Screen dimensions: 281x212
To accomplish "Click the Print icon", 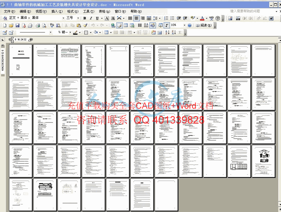I will (x=37, y=25).
